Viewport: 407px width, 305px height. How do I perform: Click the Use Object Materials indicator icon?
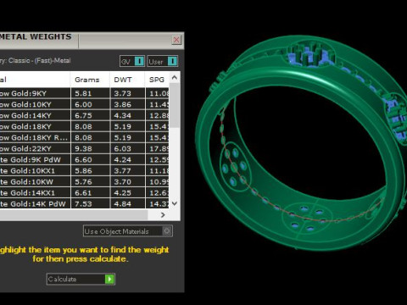[167, 231]
